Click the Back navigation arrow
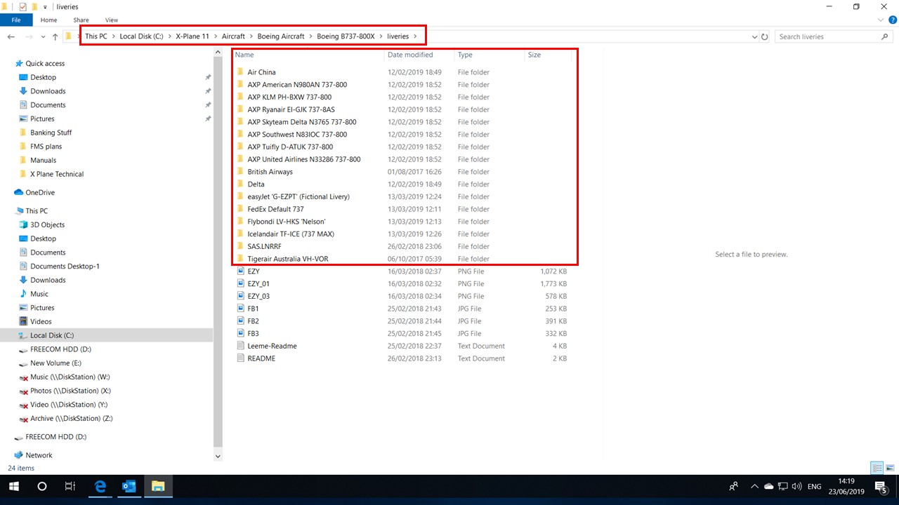 pyautogui.click(x=11, y=36)
